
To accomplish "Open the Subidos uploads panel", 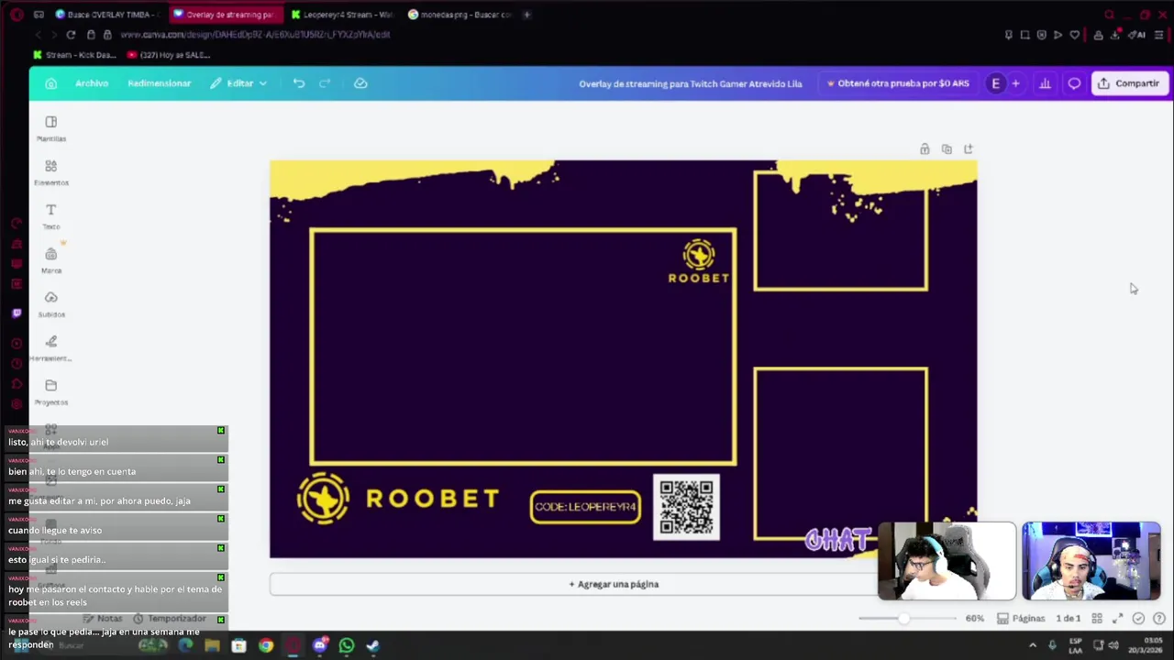I will 51,304.
